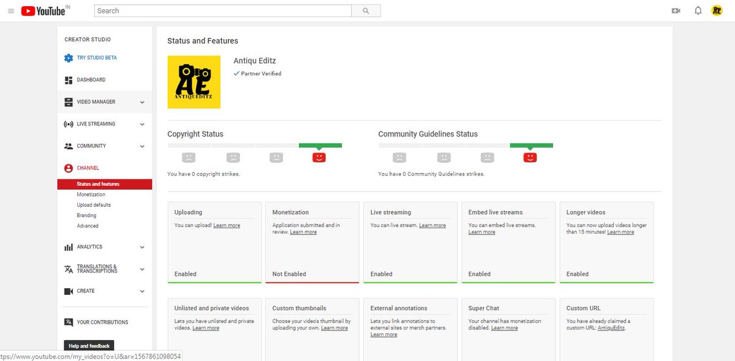Click Learn more in Live streaming card

click(432, 226)
